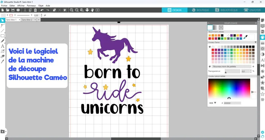
Task: Go to the DESIGN view
Action: [175, 10]
